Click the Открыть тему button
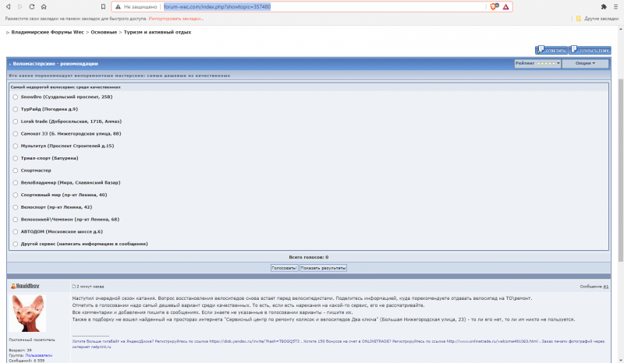 coord(590,50)
